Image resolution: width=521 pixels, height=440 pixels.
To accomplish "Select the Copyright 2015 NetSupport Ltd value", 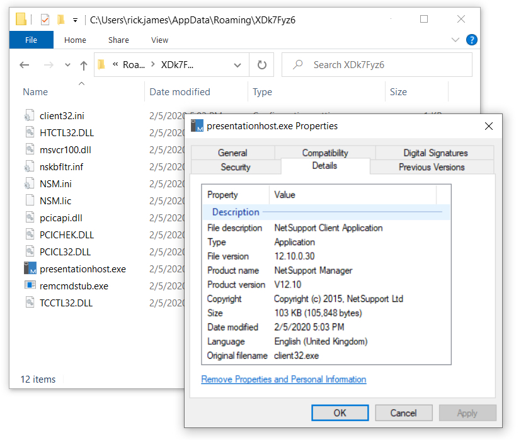I will click(338, 299).
